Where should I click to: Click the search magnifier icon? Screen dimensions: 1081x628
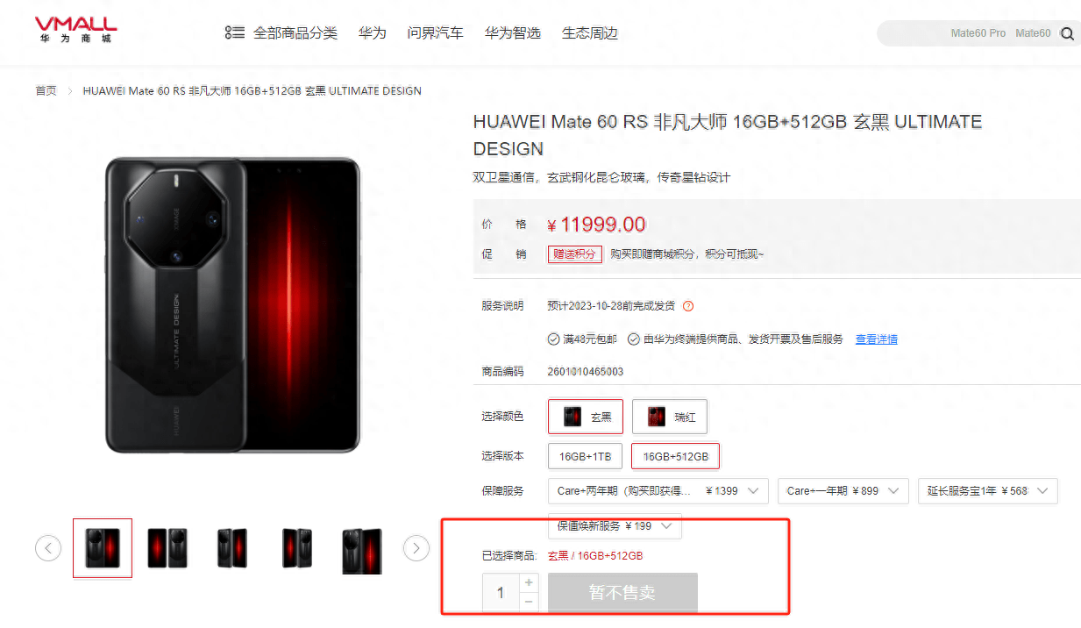click(x=1067, y=33)
